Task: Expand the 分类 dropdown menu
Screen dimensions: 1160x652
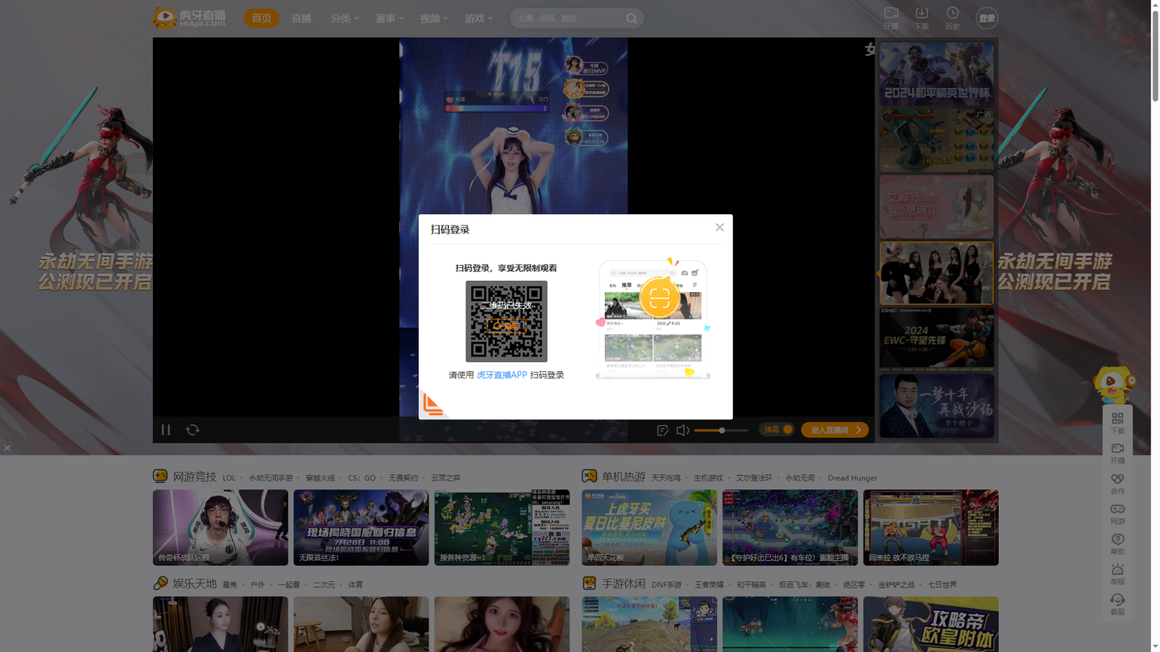Action: pos(345,18)
